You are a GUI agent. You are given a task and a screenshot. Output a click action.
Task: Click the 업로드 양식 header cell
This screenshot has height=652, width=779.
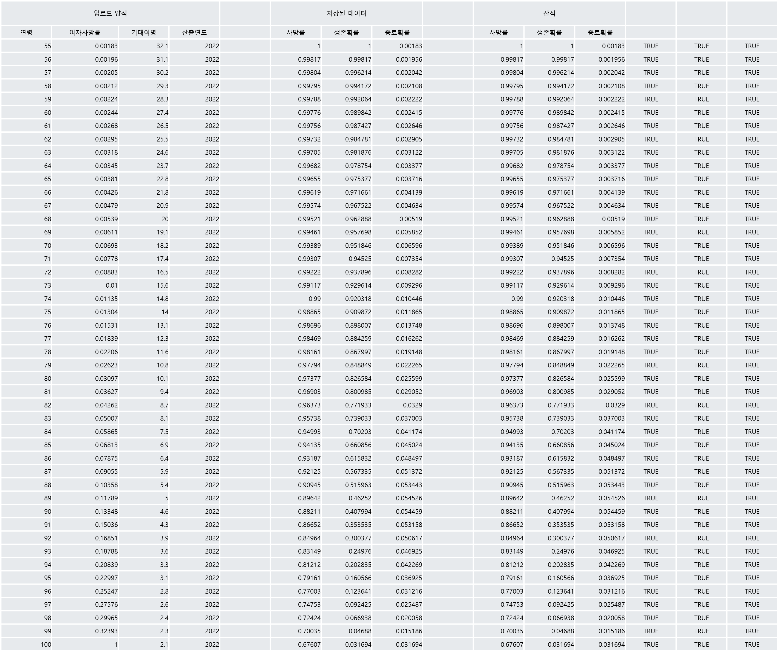(110, 13)
